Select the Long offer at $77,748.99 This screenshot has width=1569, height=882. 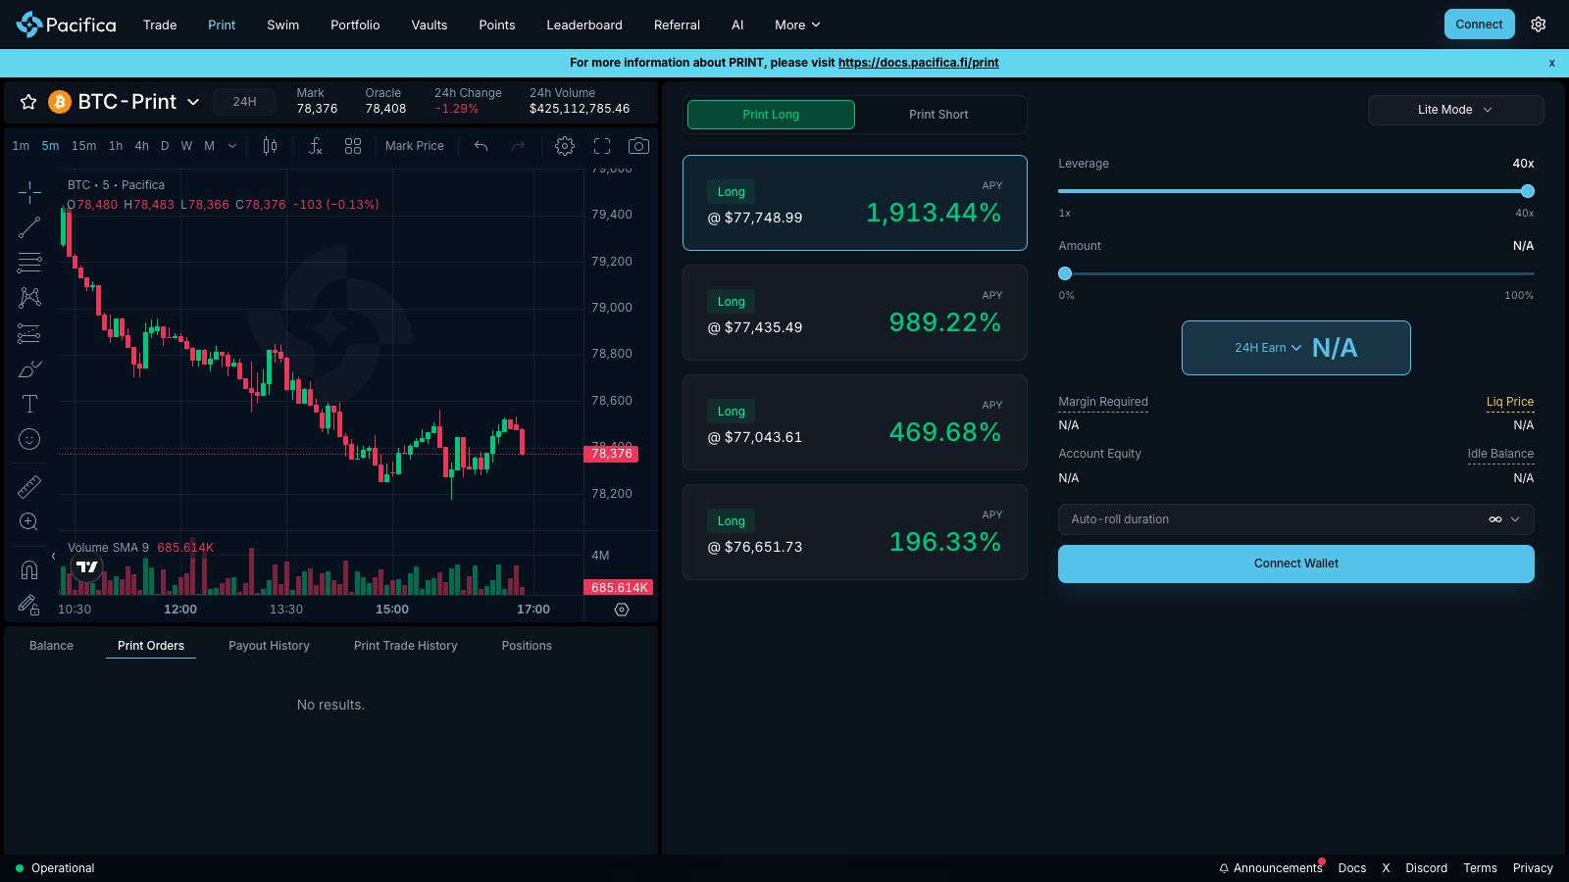point(855,203)
